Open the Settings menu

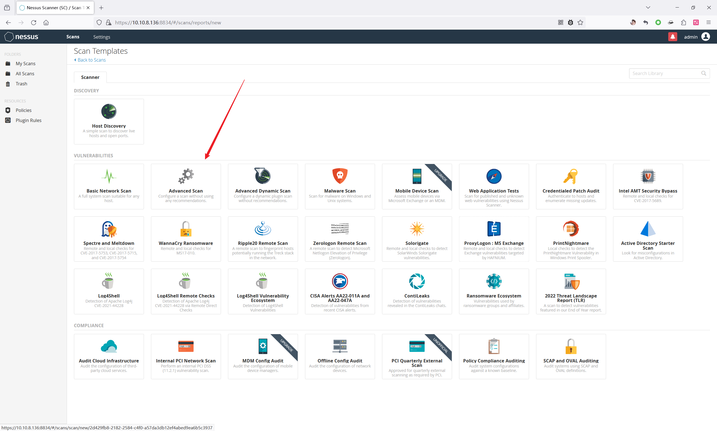[x=102, y=37]
